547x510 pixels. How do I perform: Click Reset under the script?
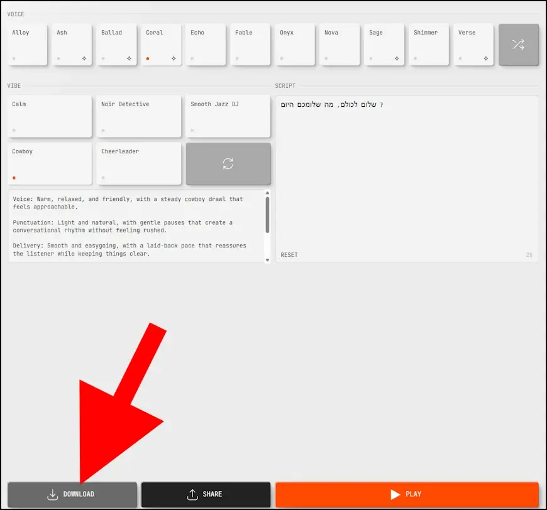point(289,255)
